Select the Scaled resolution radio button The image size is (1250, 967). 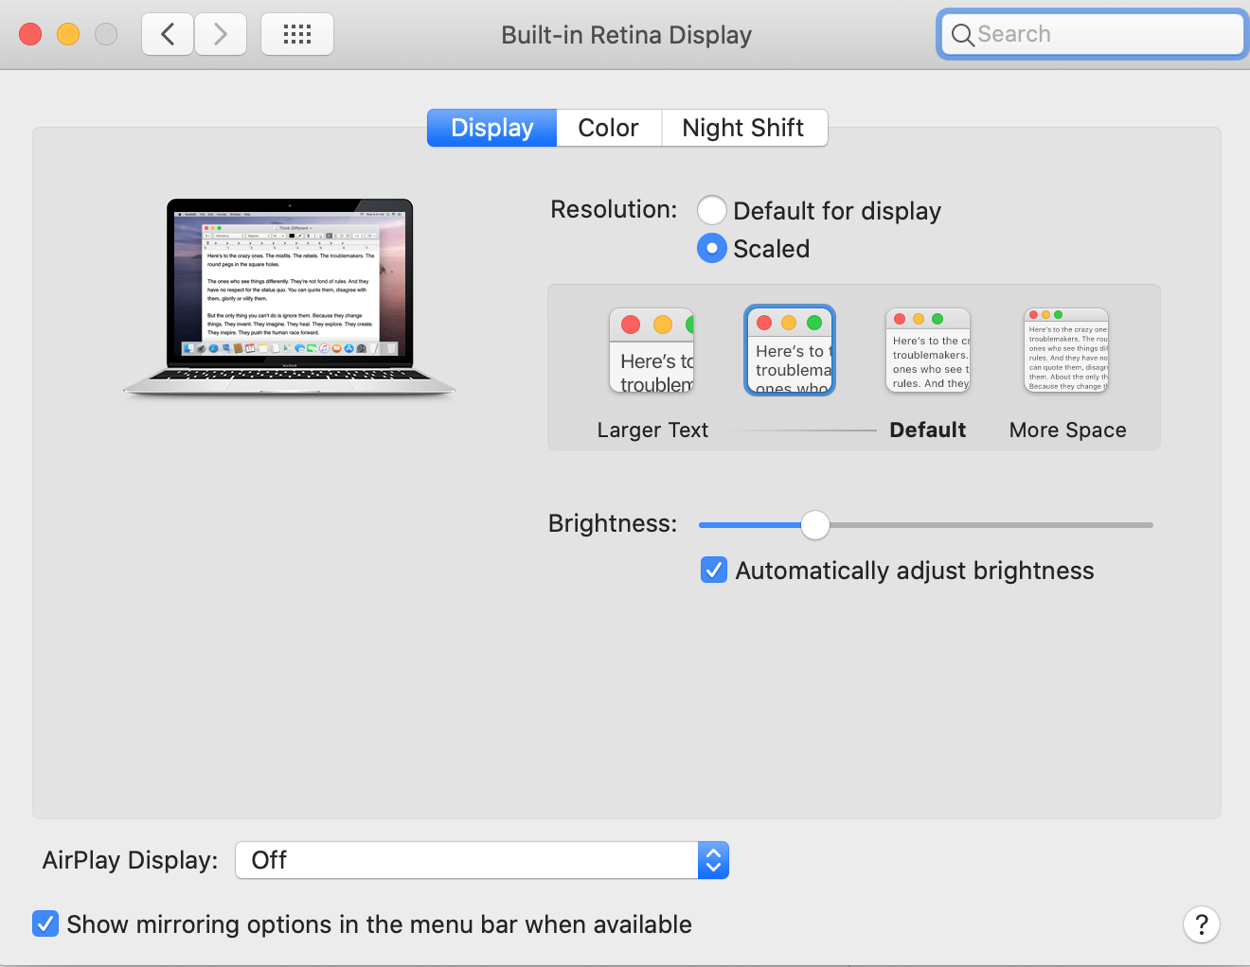(x=712, y=248)
